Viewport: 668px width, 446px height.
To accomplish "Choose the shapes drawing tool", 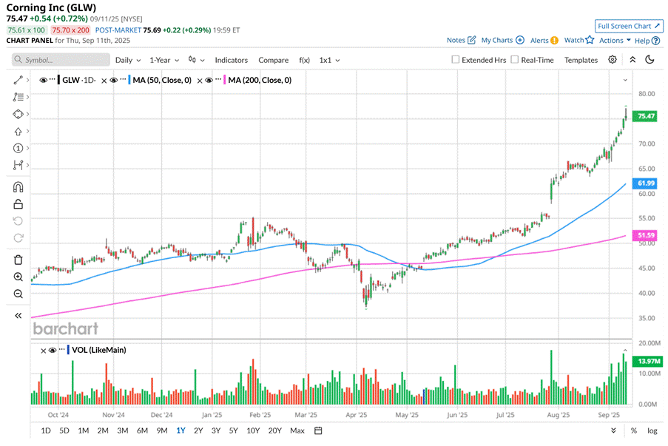I will coord(18,114).
